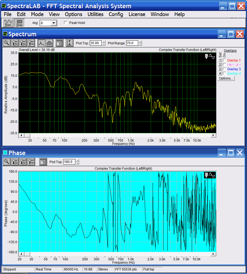Open the Utilities menu
Viewport: 247px width, 274px height.
pos(95,14)
